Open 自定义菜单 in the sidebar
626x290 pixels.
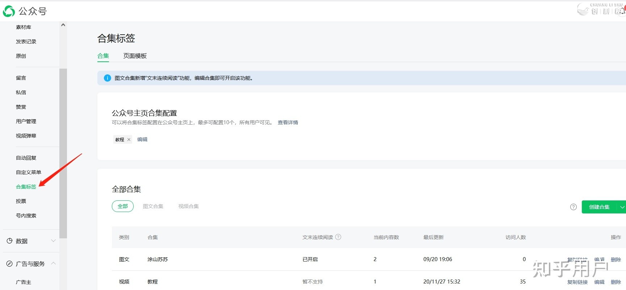coord(29,172)
